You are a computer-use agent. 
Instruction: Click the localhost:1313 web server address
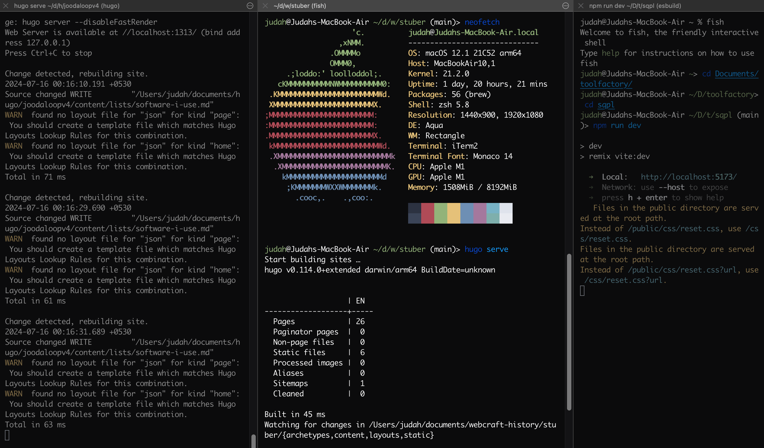click(x=160, y=32)
